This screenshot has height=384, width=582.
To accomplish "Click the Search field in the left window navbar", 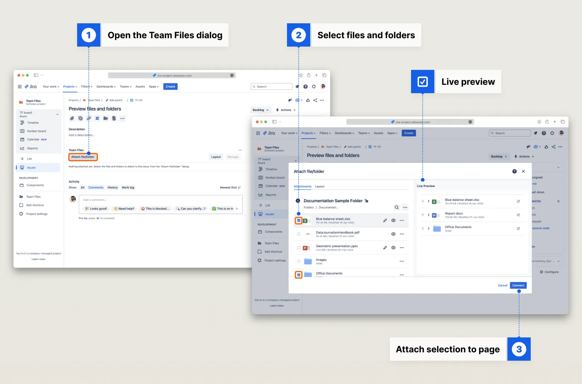I will (x=271, y=87).
